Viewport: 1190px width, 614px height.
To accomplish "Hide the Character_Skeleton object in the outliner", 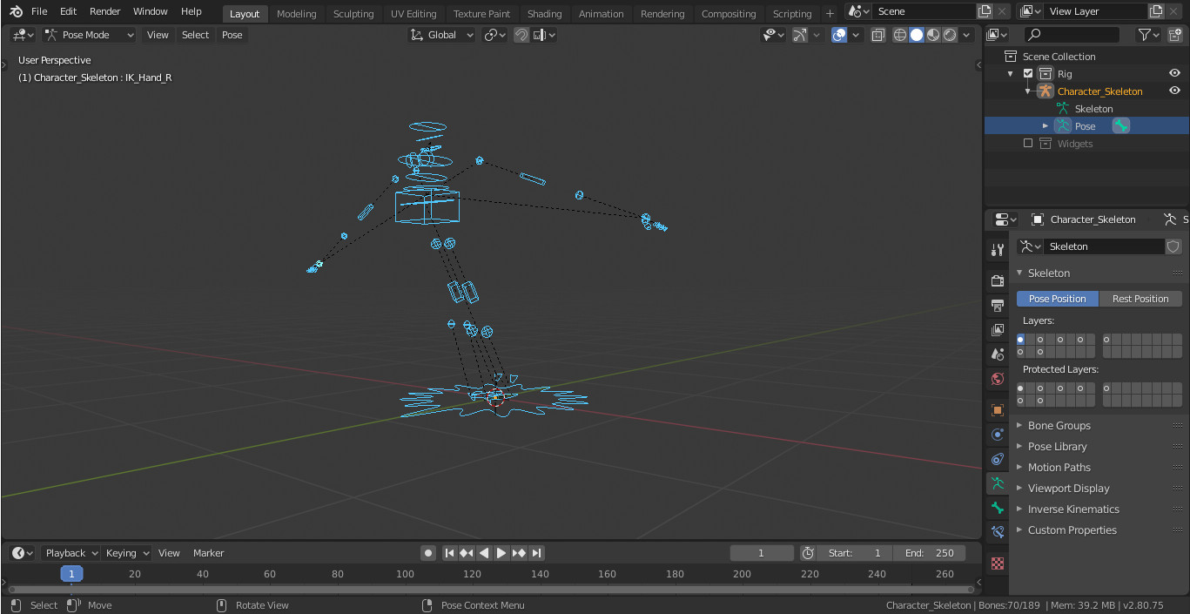I will (x=1174, y=91).
